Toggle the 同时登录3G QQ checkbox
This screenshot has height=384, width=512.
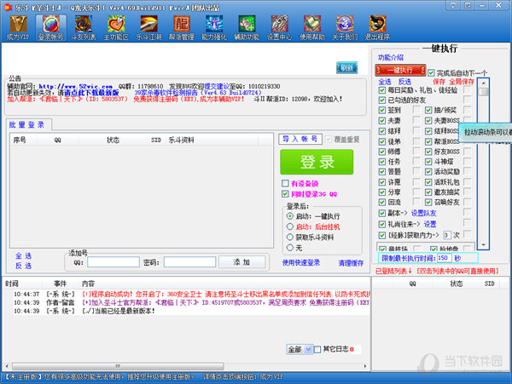[285, 194]
